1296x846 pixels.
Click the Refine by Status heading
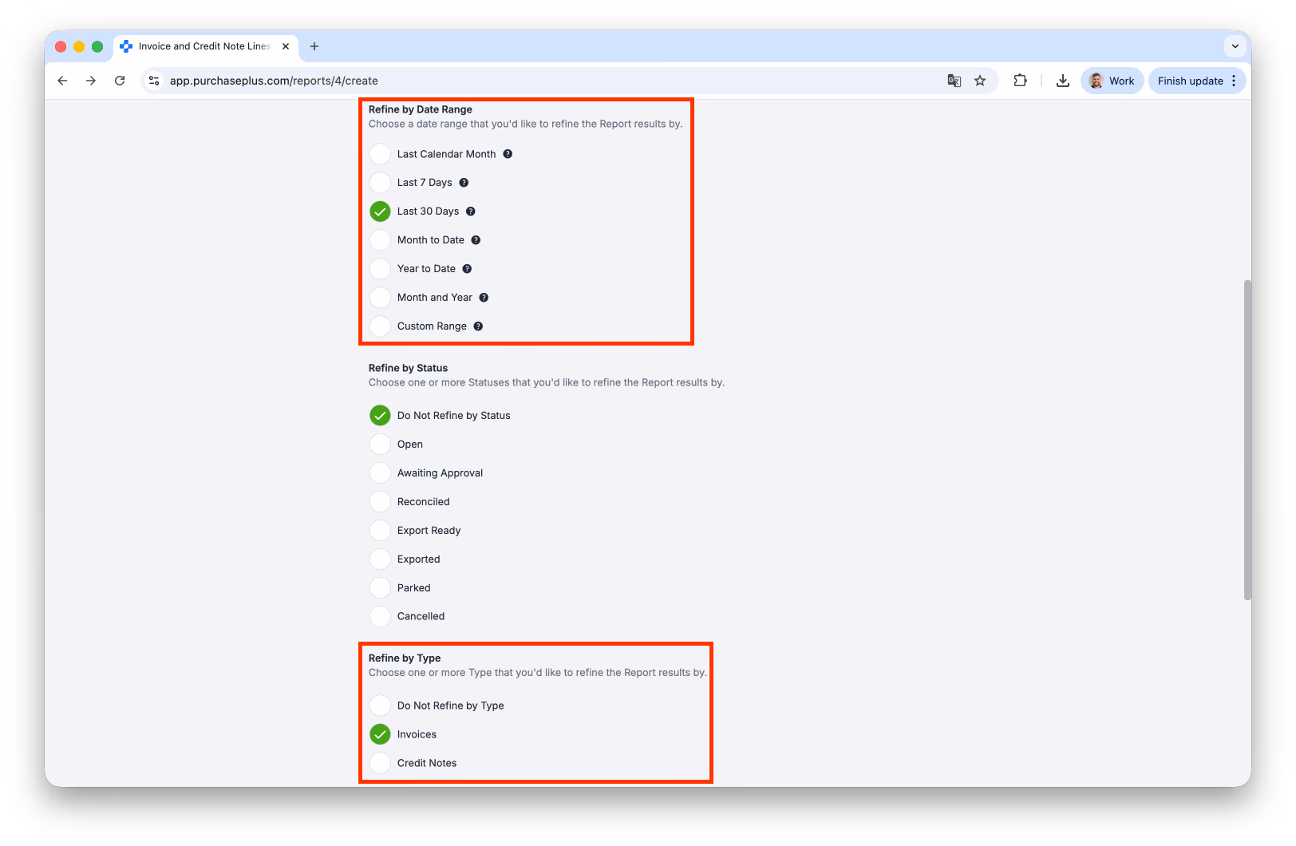click(408, 368)
